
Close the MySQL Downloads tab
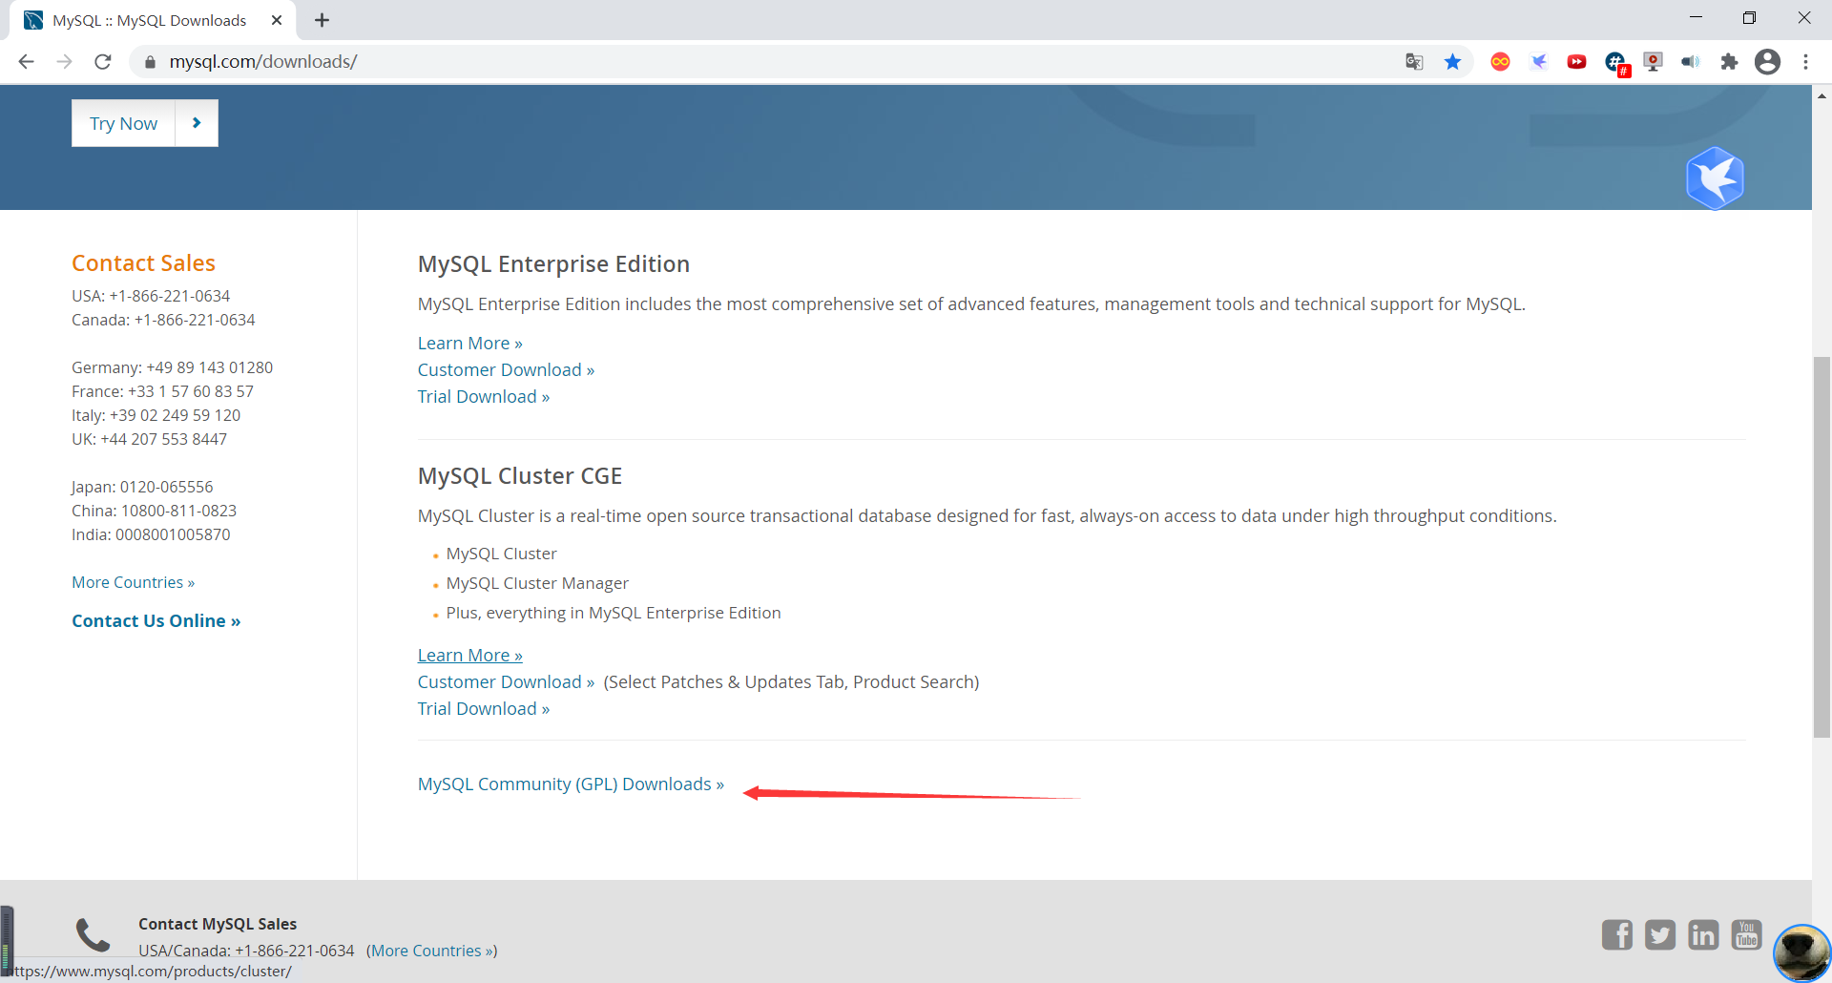[277, 20]
